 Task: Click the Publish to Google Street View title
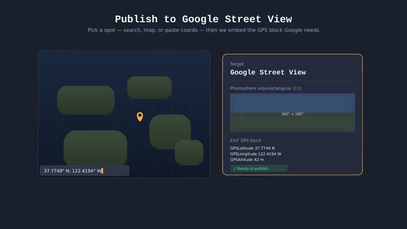point(203,19)
